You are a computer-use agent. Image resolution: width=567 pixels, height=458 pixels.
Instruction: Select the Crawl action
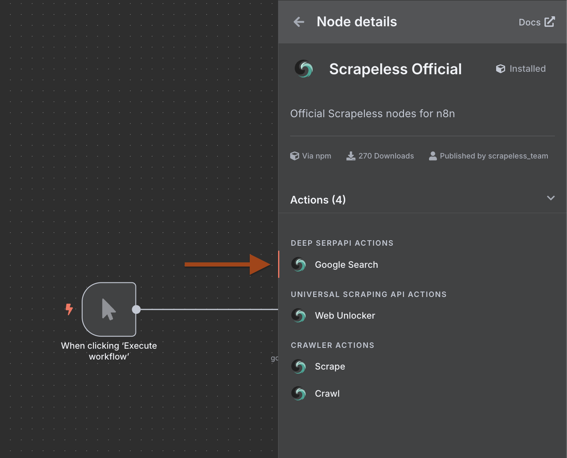[x=423, y=394]
